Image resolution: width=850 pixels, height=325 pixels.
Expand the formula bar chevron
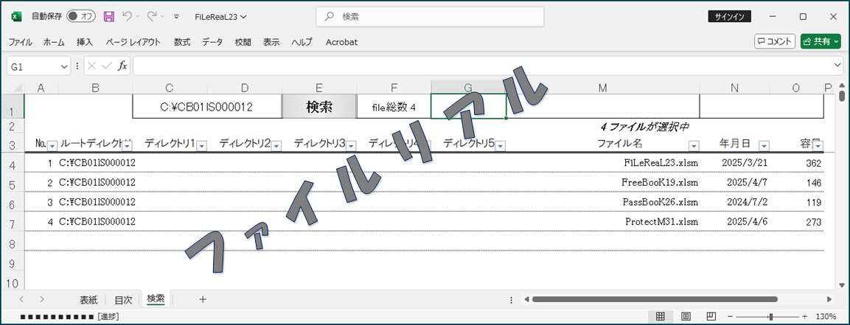point(839,66)
